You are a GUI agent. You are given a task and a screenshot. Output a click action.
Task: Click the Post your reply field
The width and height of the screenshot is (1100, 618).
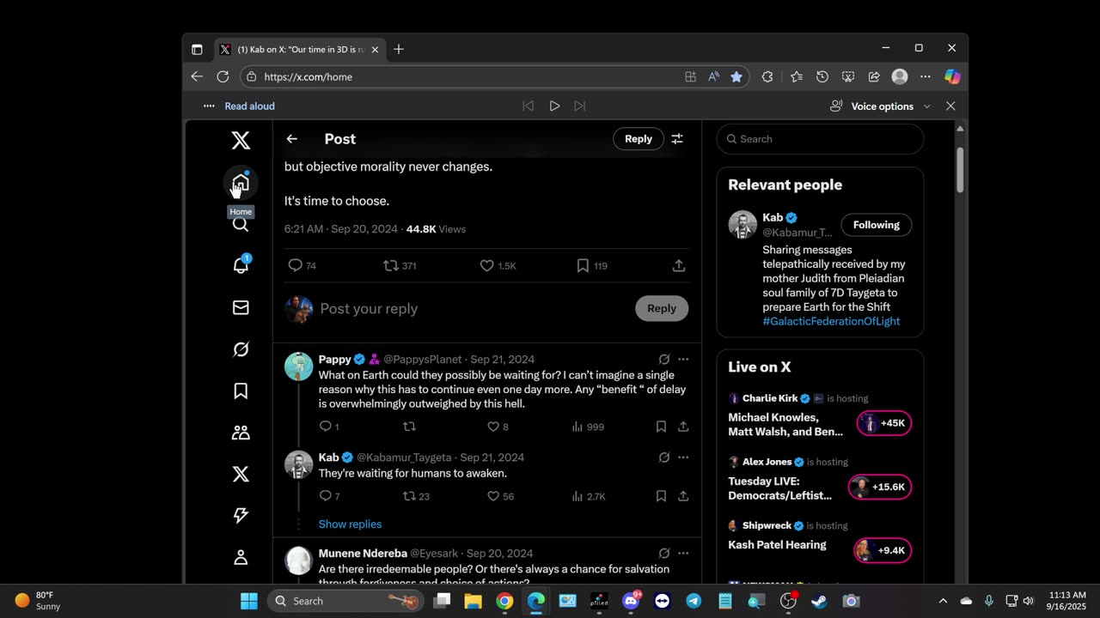(473, 309)
